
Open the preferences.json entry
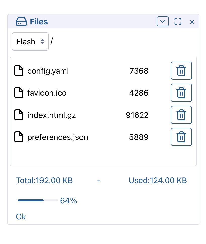click(58, 137)
